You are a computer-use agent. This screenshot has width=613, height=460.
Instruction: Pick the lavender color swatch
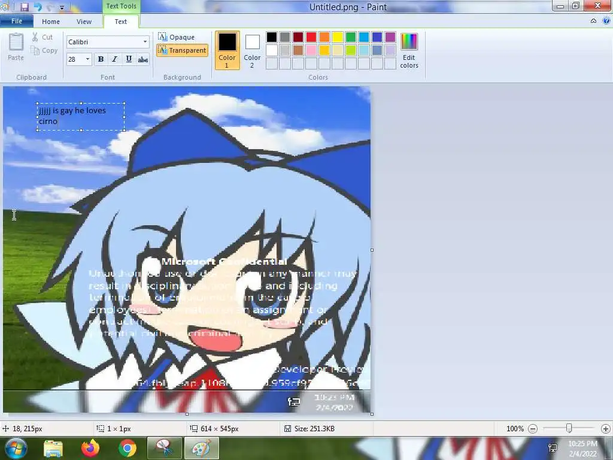390,50
